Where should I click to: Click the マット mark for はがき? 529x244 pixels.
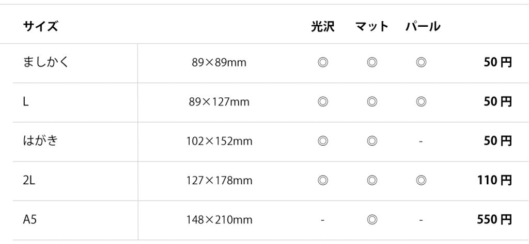(x=372, y=141)
